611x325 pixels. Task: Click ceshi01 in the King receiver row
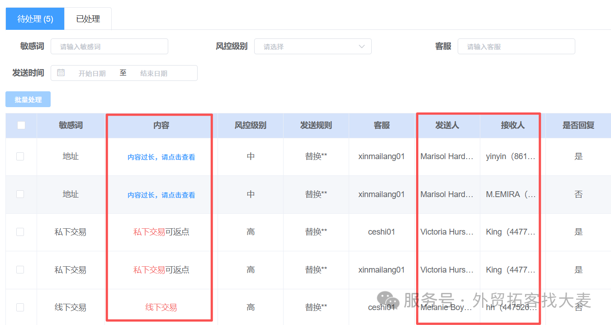click(x=382, y=232)
